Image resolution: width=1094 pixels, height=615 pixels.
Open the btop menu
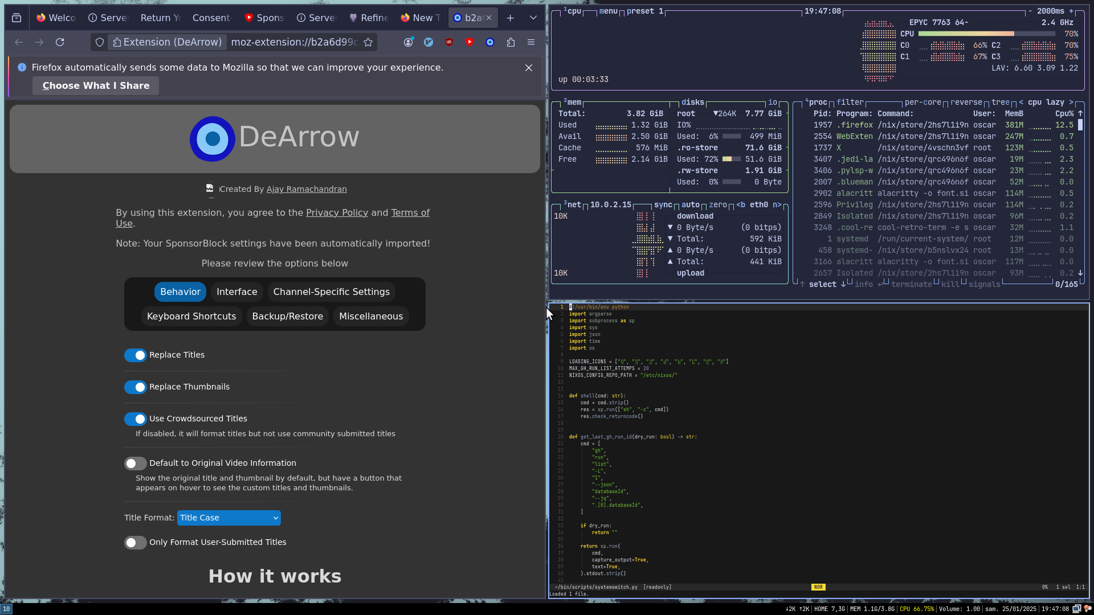tap(609, 11)
